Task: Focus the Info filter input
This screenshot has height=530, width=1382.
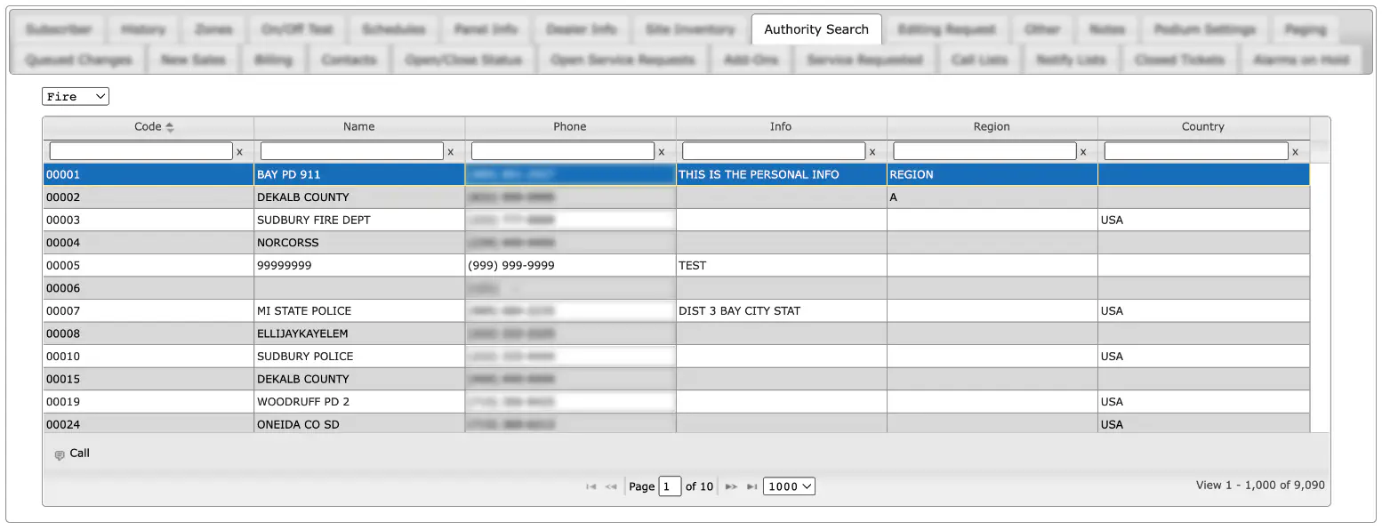Action: click(x=773, y=151)
